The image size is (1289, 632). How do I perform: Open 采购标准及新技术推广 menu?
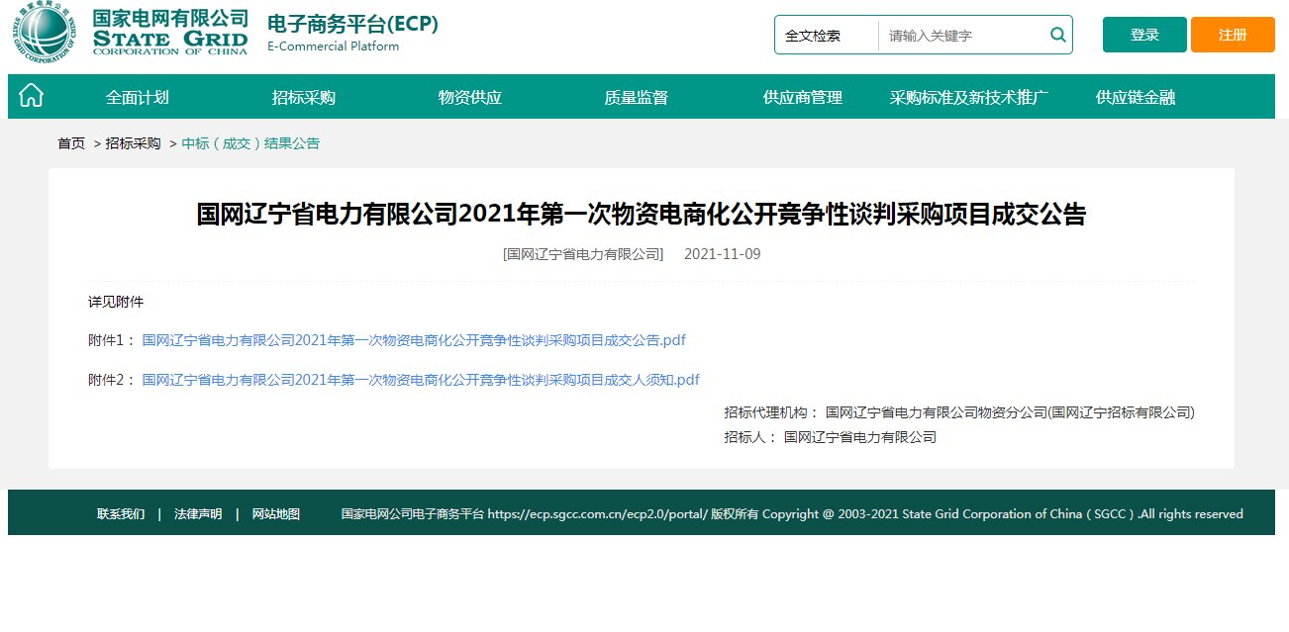969,97
